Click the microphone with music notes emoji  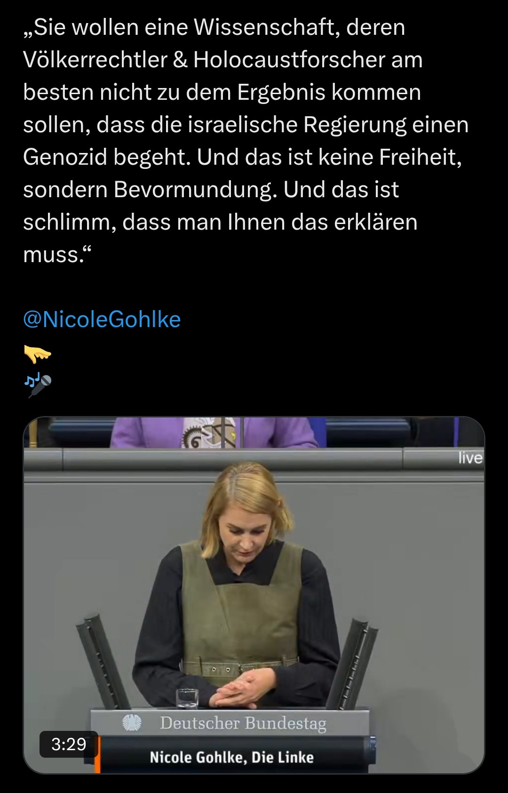37,386
